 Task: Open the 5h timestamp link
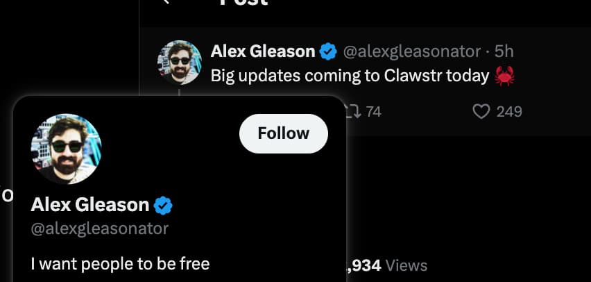coord(504,51)
